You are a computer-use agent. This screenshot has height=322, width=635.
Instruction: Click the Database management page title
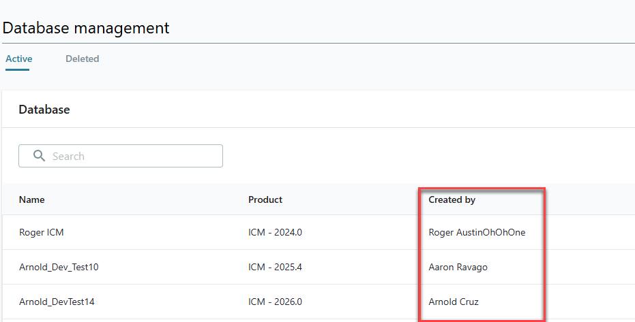(86, 28)
